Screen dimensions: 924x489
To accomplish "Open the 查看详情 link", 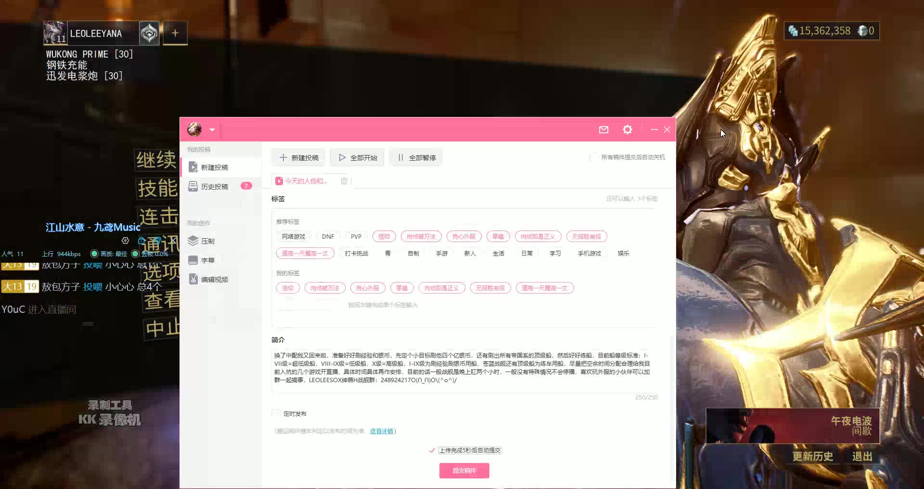I will tap(382, 431).
